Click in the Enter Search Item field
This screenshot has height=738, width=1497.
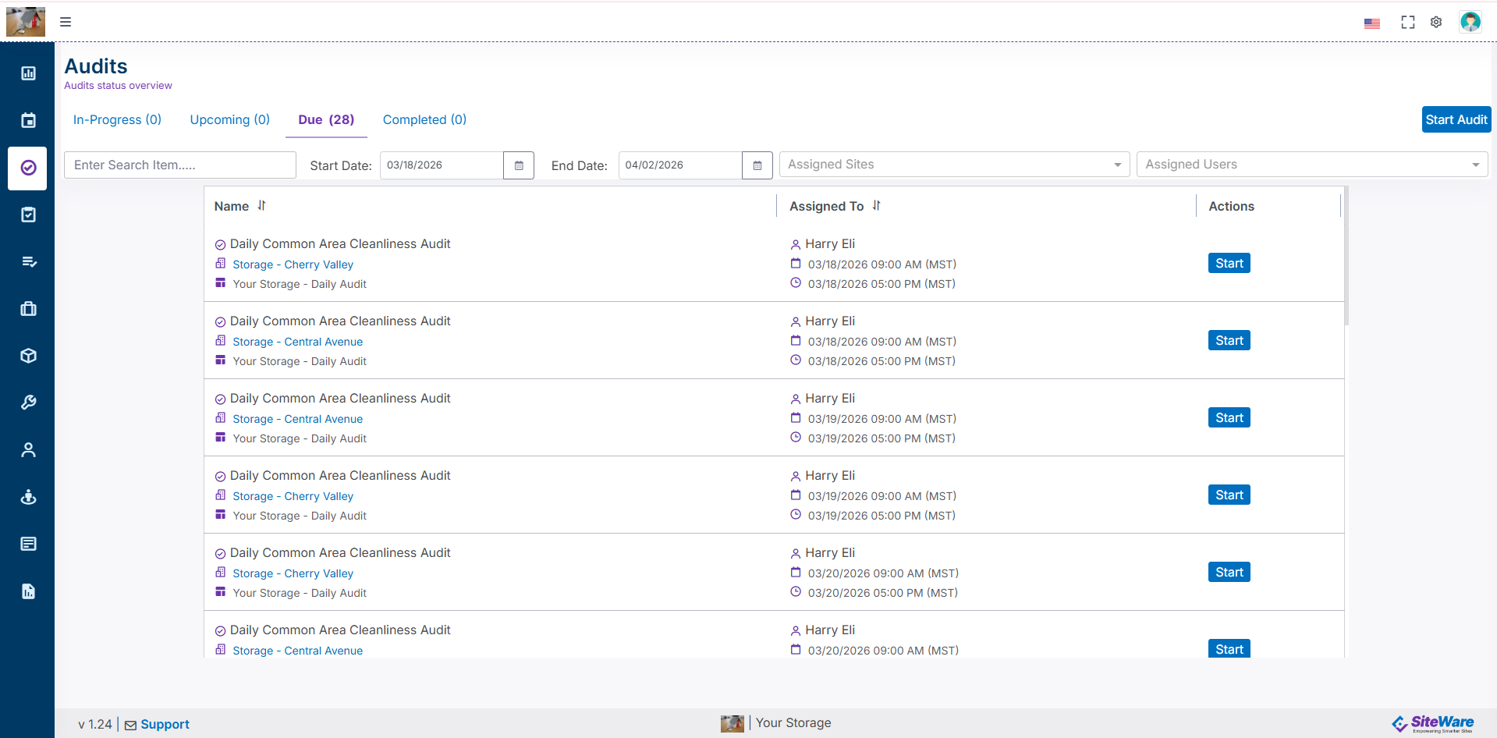click(179, 165)
